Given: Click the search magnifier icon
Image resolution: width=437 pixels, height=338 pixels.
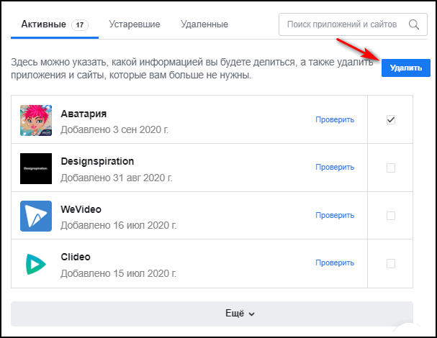Looking at the screenshot, I should pos(414,24).
